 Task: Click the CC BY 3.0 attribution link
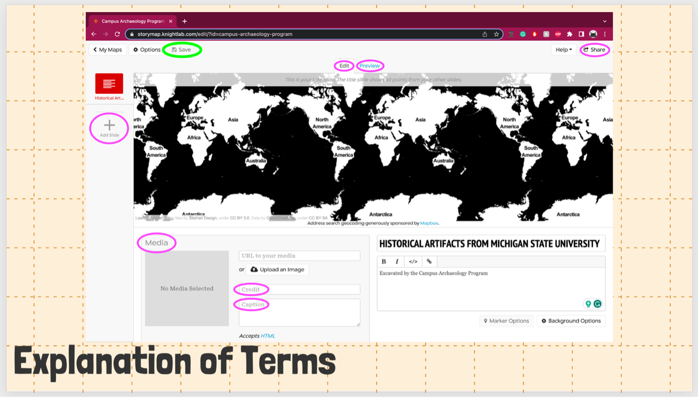coord(241,218)
